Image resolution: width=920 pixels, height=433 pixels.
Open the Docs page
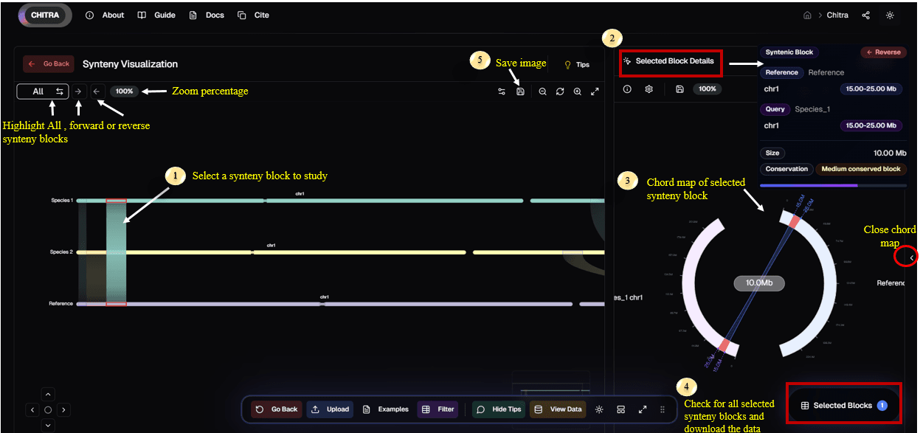[x=207, y=15]
